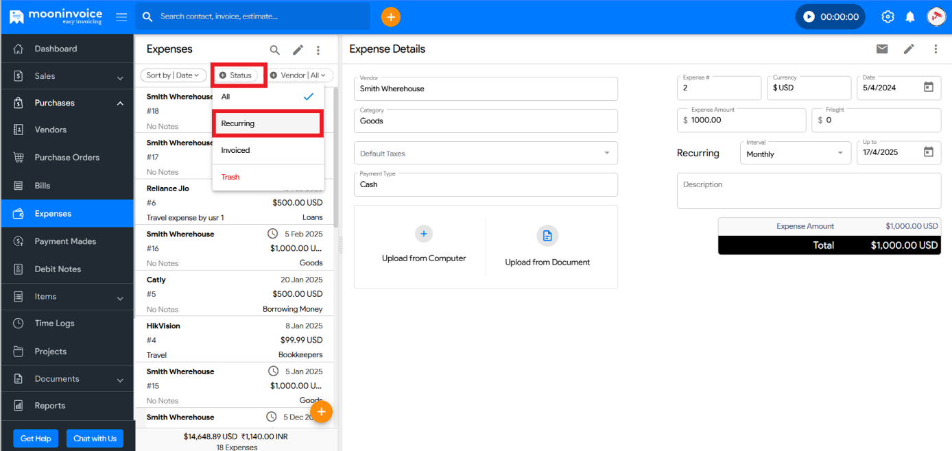Click the Expense Amount field 1000.00
Screen dimensions: 952x451
(741, 120)
